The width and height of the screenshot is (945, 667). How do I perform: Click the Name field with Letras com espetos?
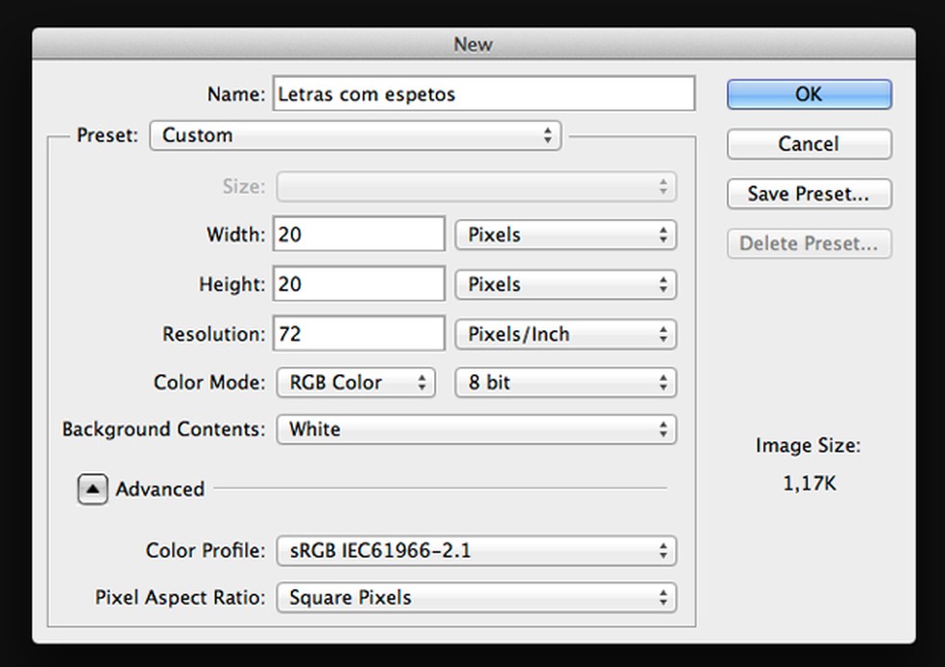click(484, 94)
